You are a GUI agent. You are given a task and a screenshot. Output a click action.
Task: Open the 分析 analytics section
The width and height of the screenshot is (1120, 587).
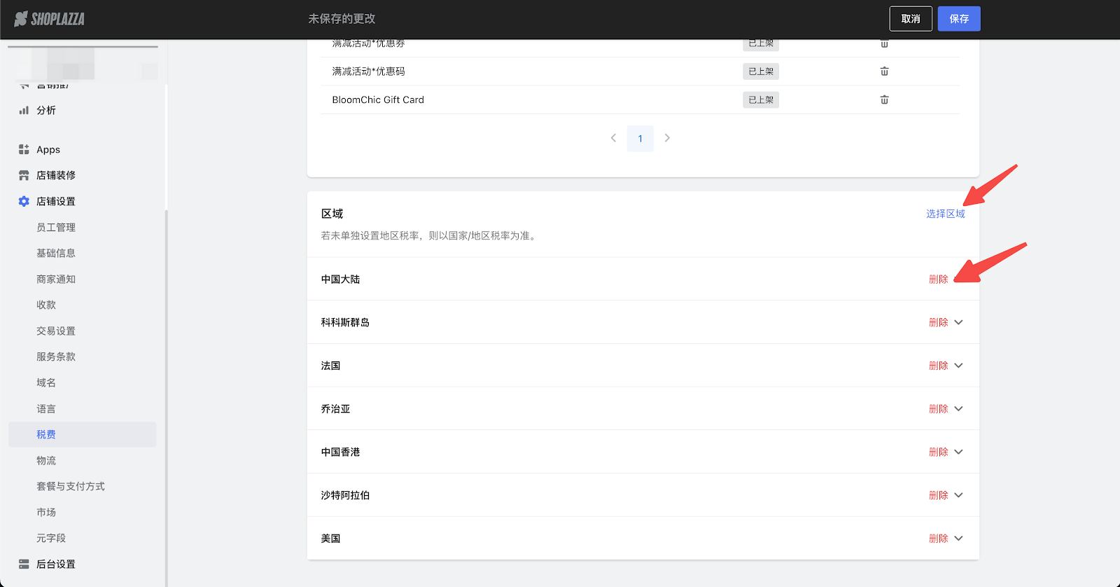(x=46, y=111)
